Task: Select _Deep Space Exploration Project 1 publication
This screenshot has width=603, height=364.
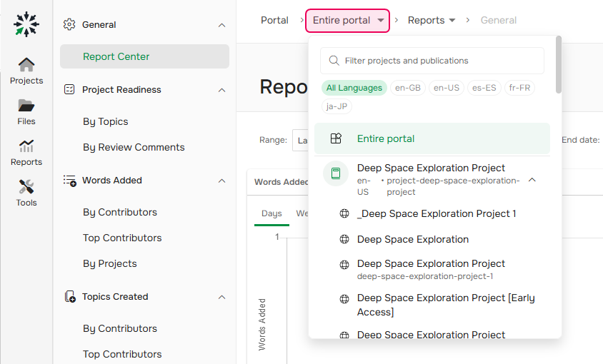Action: point(436,213)
